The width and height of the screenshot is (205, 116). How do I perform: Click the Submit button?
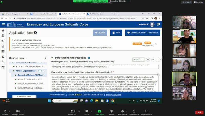point(100,33)
